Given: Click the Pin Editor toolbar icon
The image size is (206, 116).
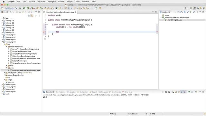Looking at the screenshot, I should (x=96, y=8).
